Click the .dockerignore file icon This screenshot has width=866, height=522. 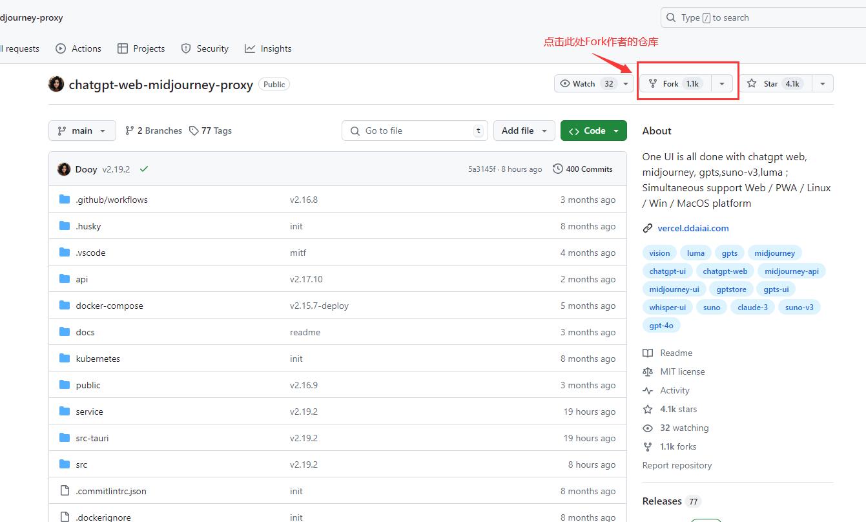[65, 517]
